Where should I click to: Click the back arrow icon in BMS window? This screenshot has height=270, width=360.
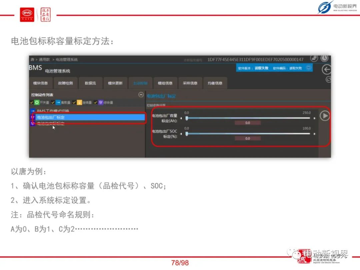326,69
